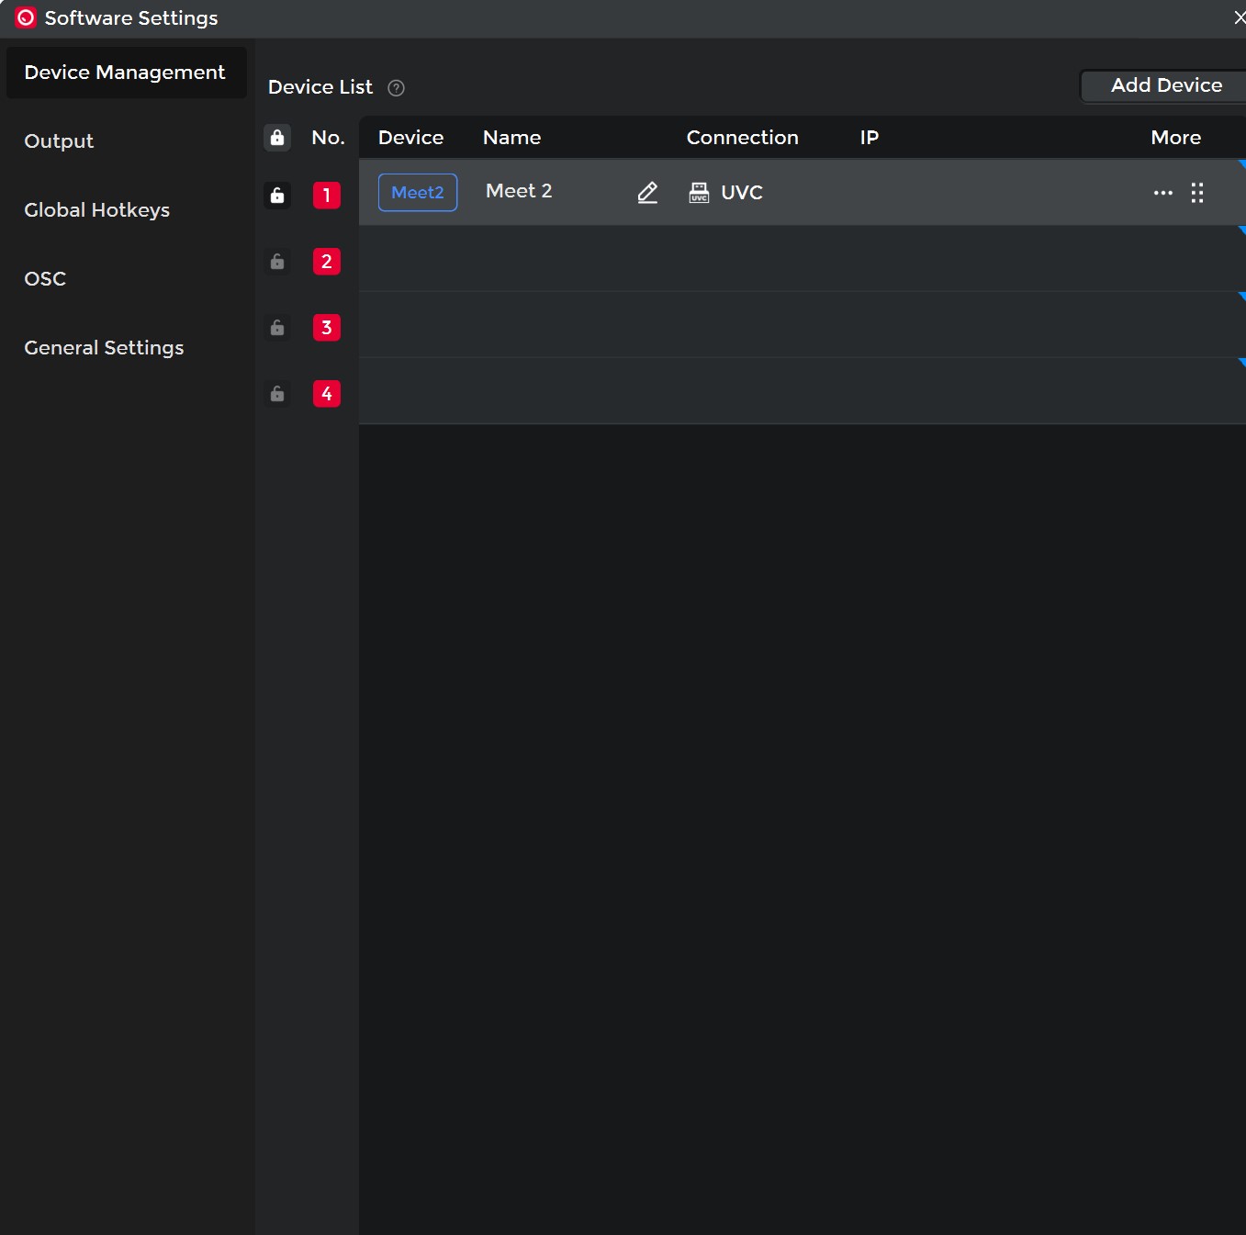
Task: Toggle the lock for slot 4
Action: tap(277, 394)
